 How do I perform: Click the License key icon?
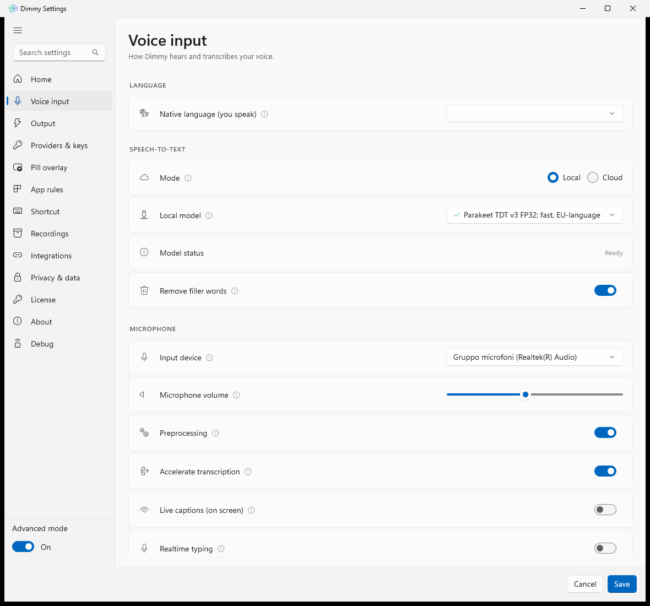[x=18, y=299]
